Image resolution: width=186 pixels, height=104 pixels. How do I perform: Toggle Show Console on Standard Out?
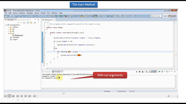coord(152,72)
